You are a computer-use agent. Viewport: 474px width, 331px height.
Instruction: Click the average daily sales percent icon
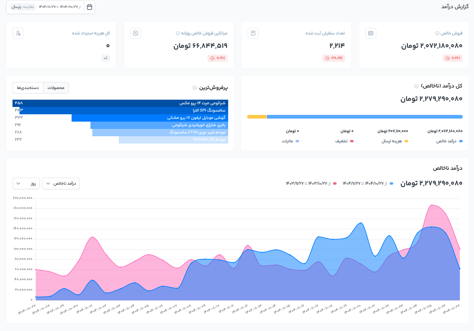tap(136, 33)
